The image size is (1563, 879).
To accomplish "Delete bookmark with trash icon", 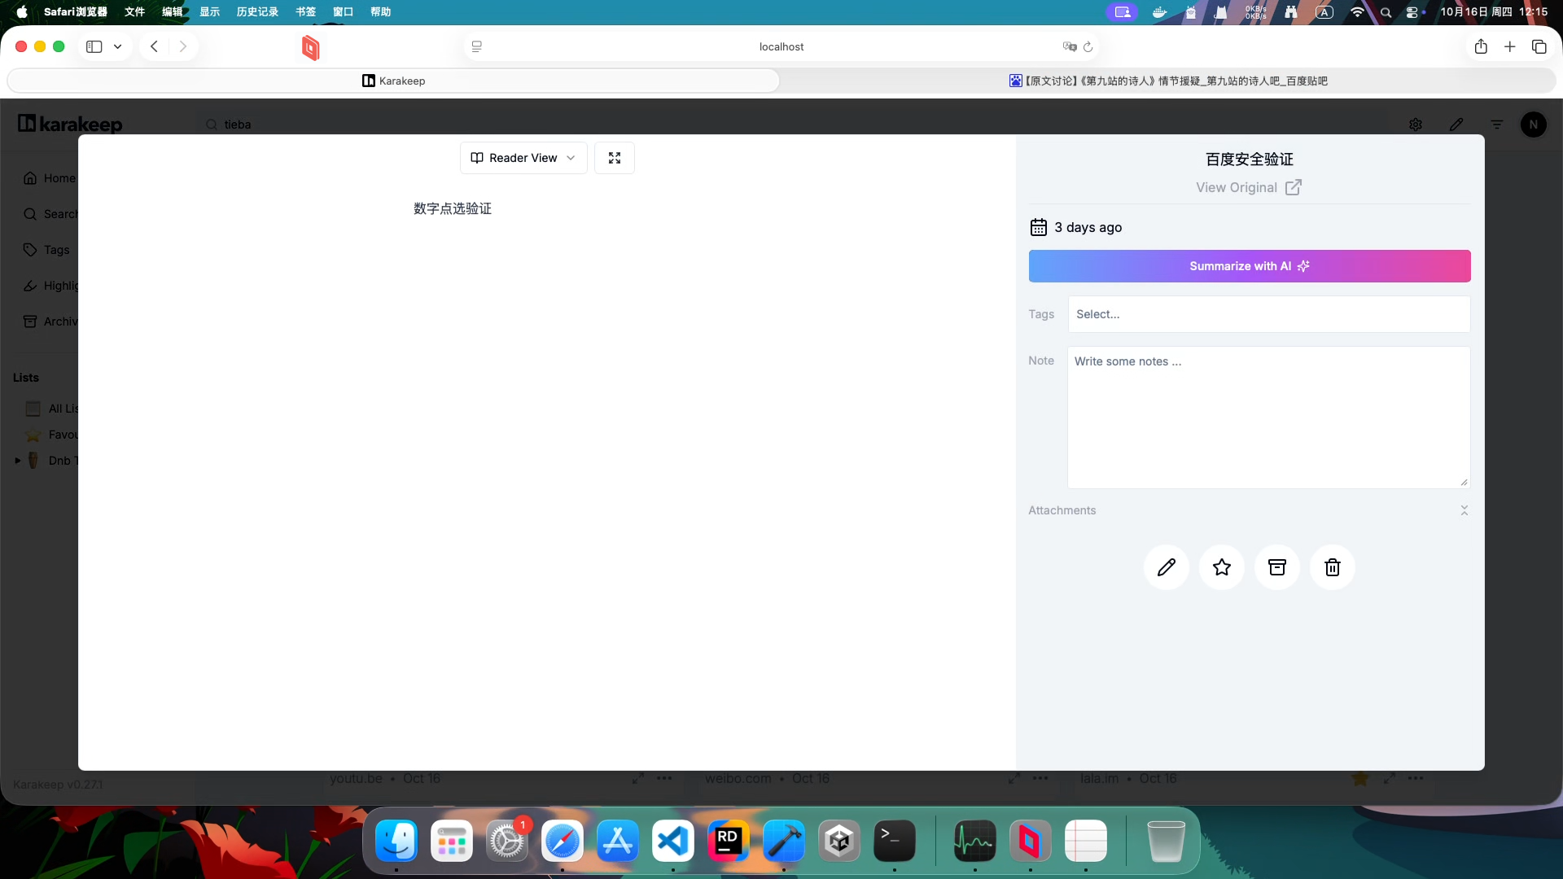I will 1332,567.
